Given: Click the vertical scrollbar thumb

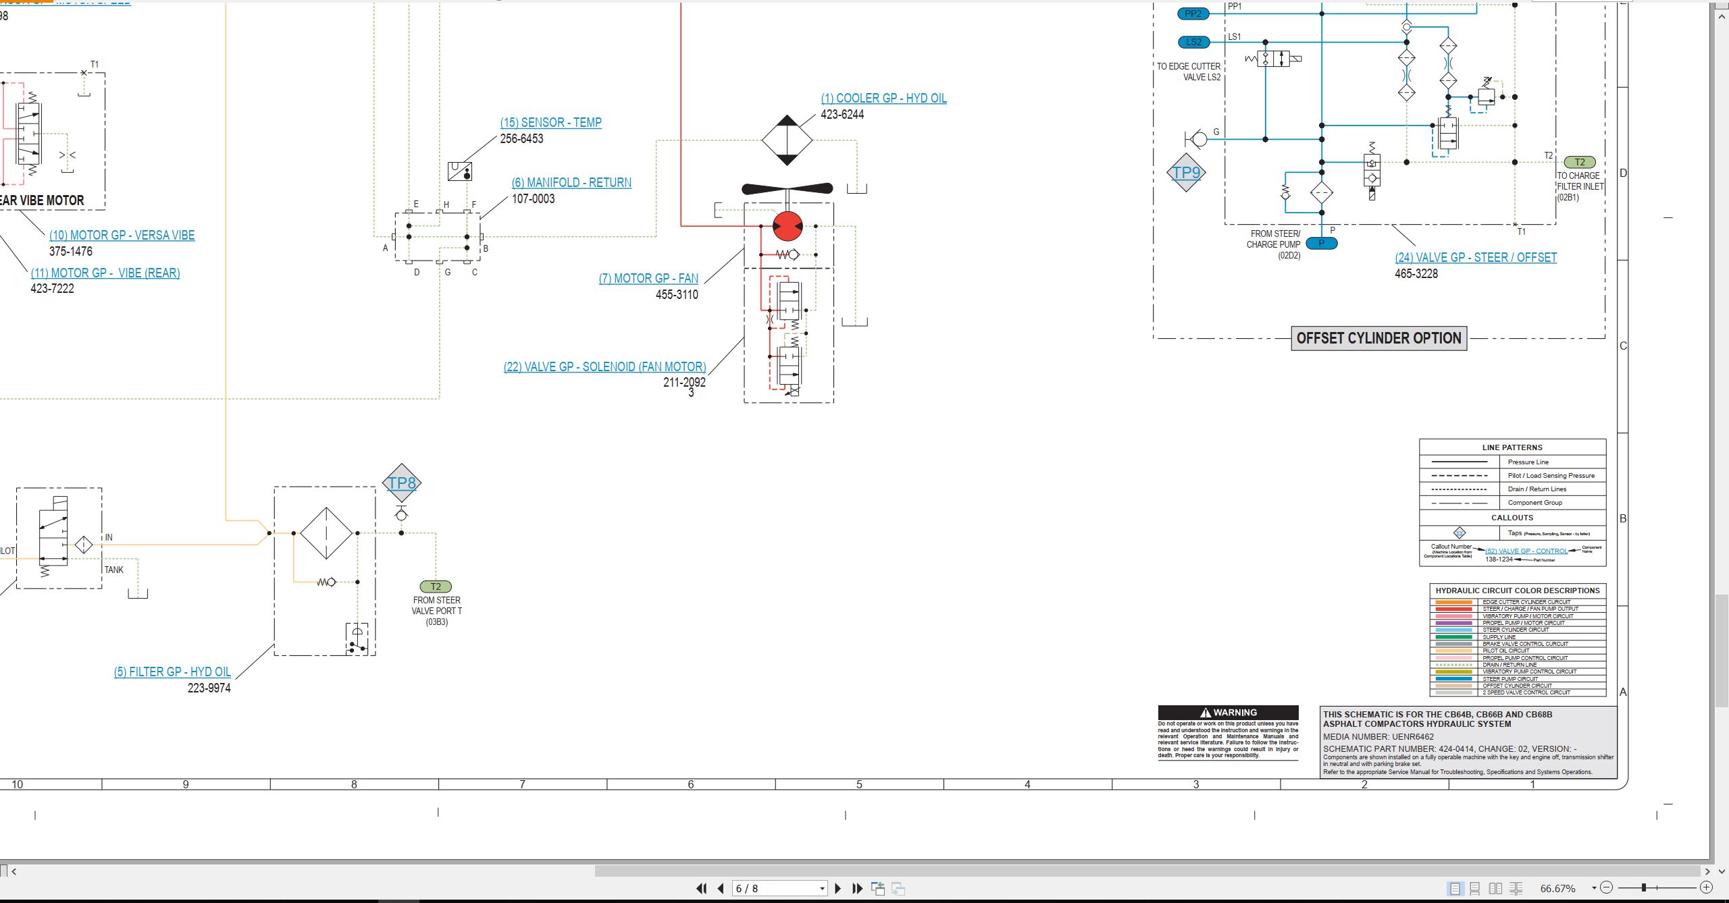Looking at the screenshot, I should 1722,651.
